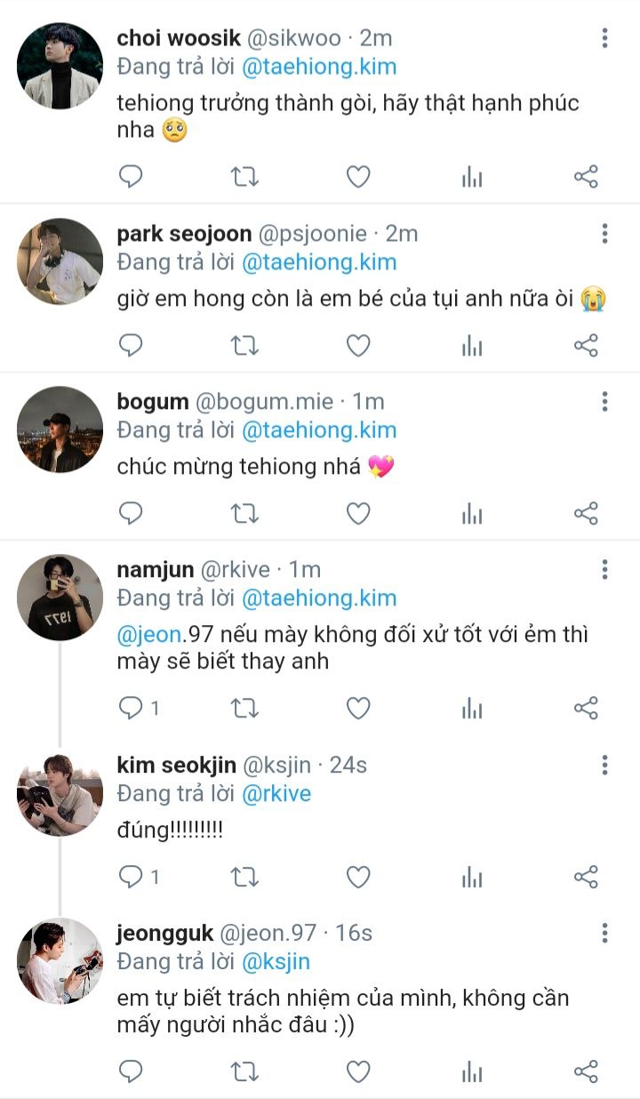The width and height of the screenshot is (640, 1099).
Task: Expand options menu for jeongguk's tweet
Action: [x=604, y=933]
